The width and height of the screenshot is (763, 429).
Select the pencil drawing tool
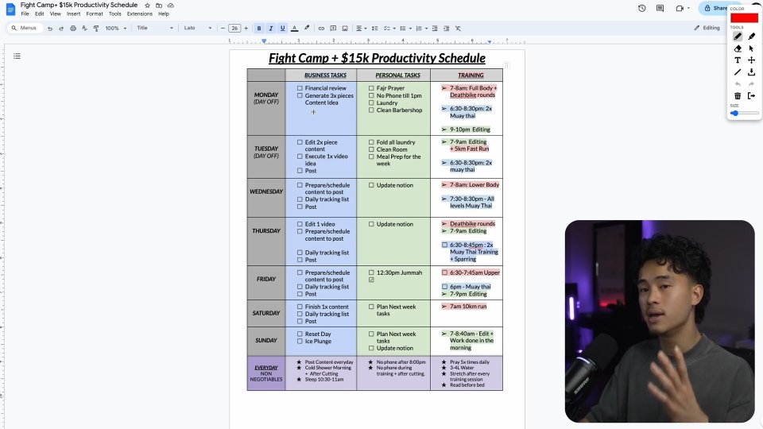click(737, 37)
